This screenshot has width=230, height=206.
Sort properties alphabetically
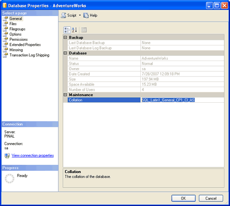pyautogui.click(x=75, y=30)
